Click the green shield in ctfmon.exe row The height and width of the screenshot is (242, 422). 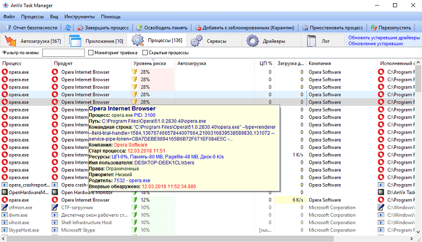click(135, 207)
